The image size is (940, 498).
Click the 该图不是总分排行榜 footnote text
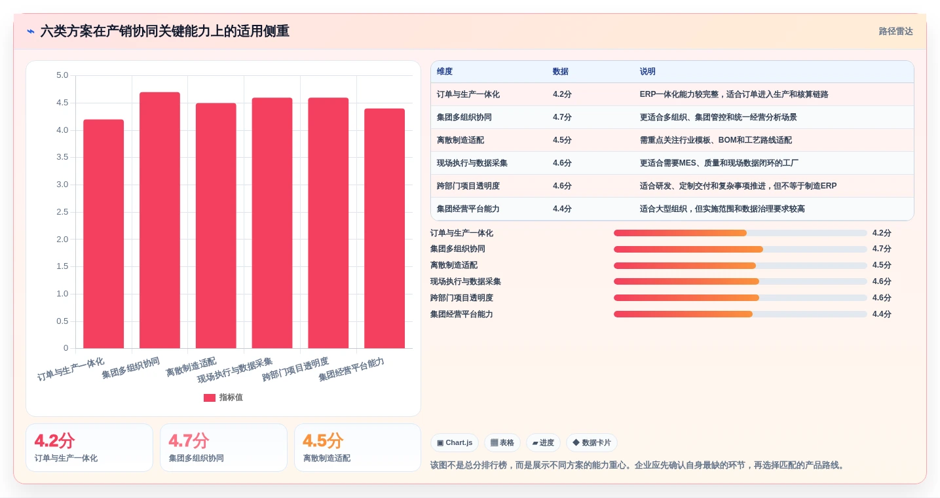click(x=638, y=465)
